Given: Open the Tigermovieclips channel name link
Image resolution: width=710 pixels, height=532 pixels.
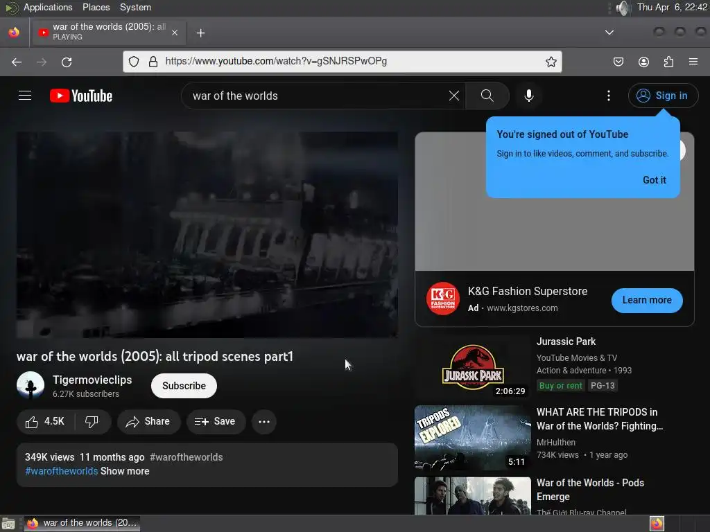Looking at the screenshot, I should pos(92,380).
